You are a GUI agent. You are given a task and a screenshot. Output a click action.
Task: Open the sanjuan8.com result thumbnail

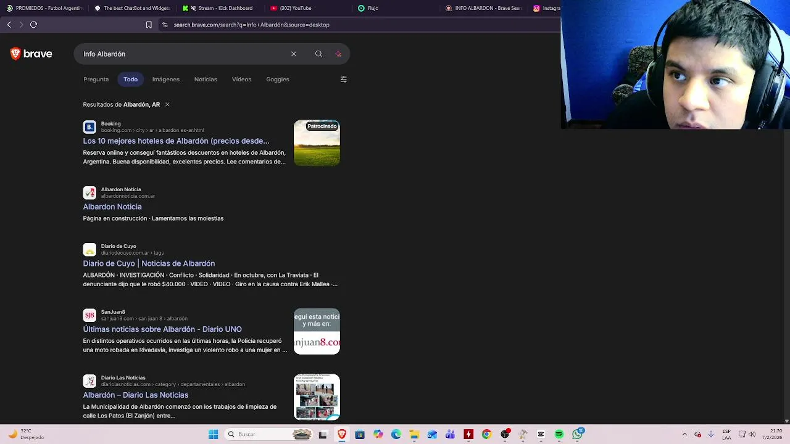pyautogui.click(x=317, y=332)
